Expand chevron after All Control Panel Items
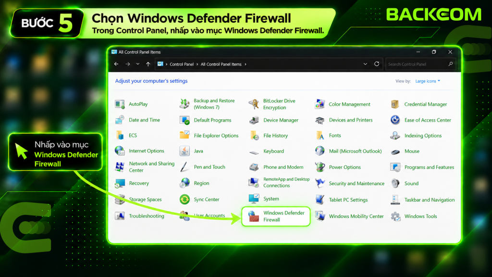 (x=246, y=64)
